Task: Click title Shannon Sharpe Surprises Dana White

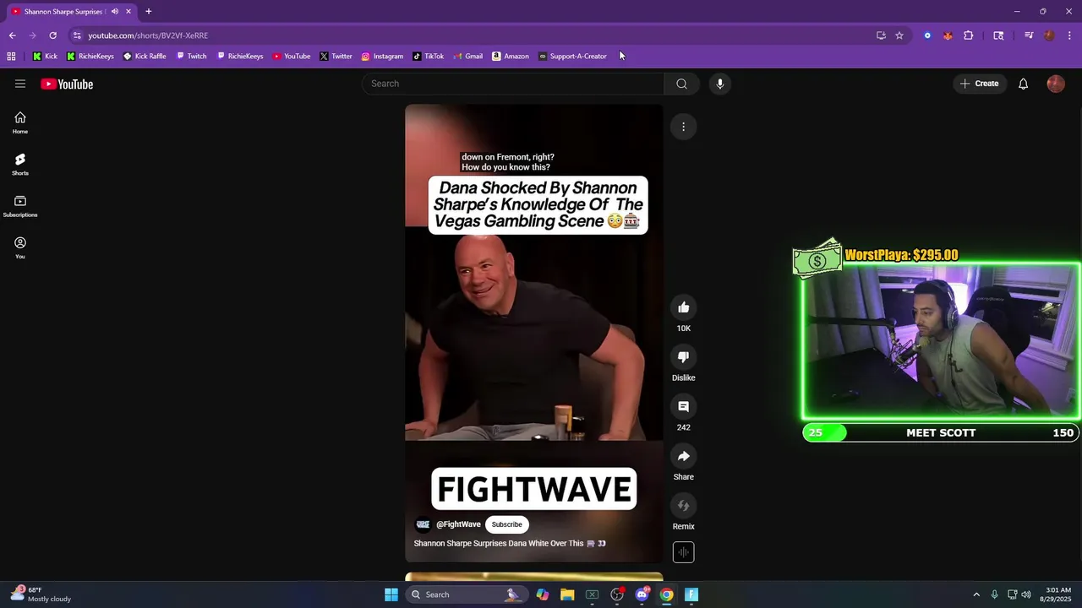Action: click(x=510, y=543)
